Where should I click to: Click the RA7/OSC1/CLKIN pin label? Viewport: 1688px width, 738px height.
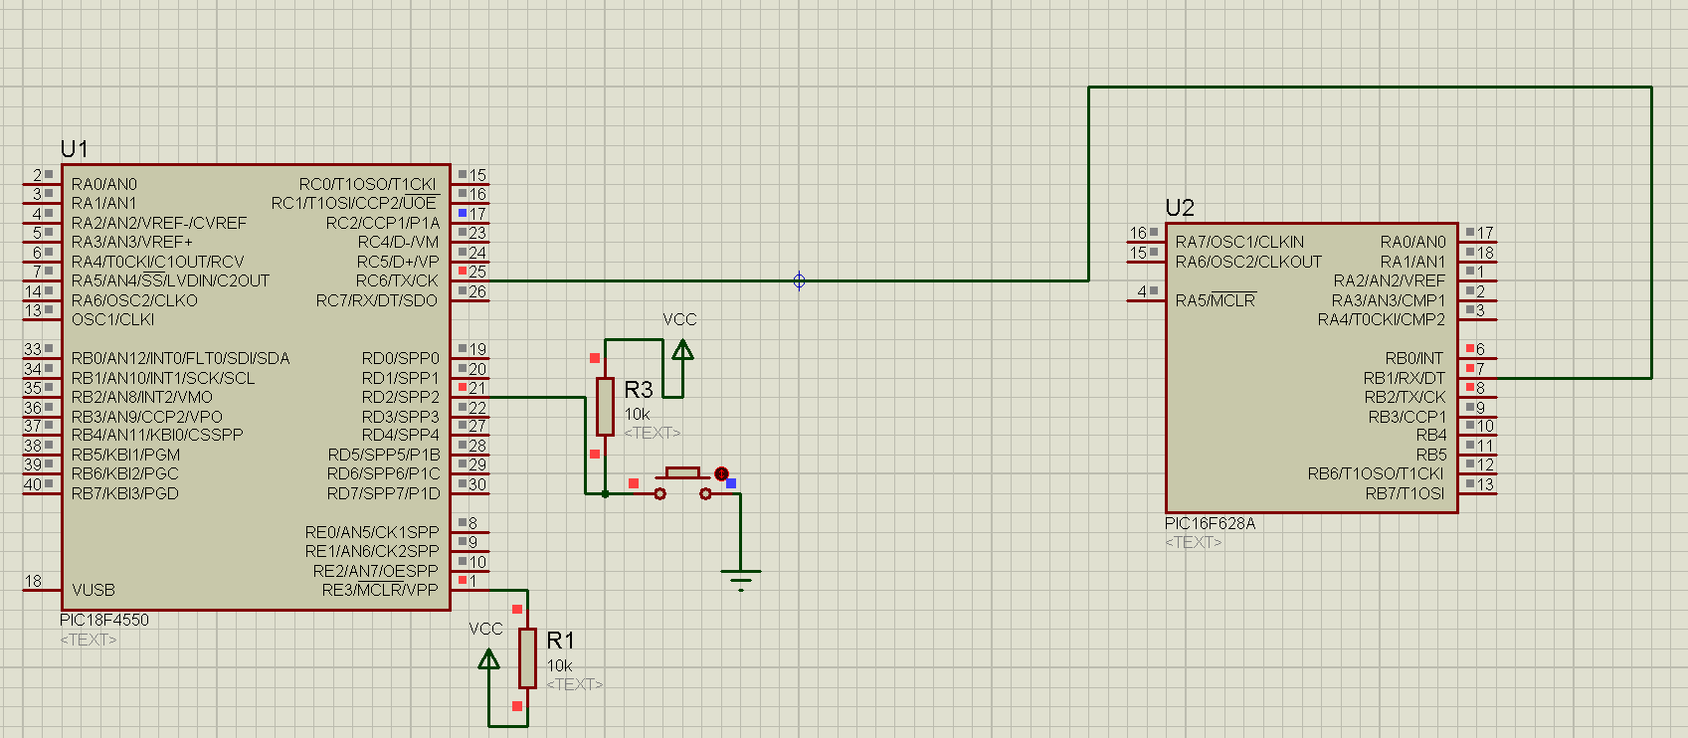tap(1239, 242)
